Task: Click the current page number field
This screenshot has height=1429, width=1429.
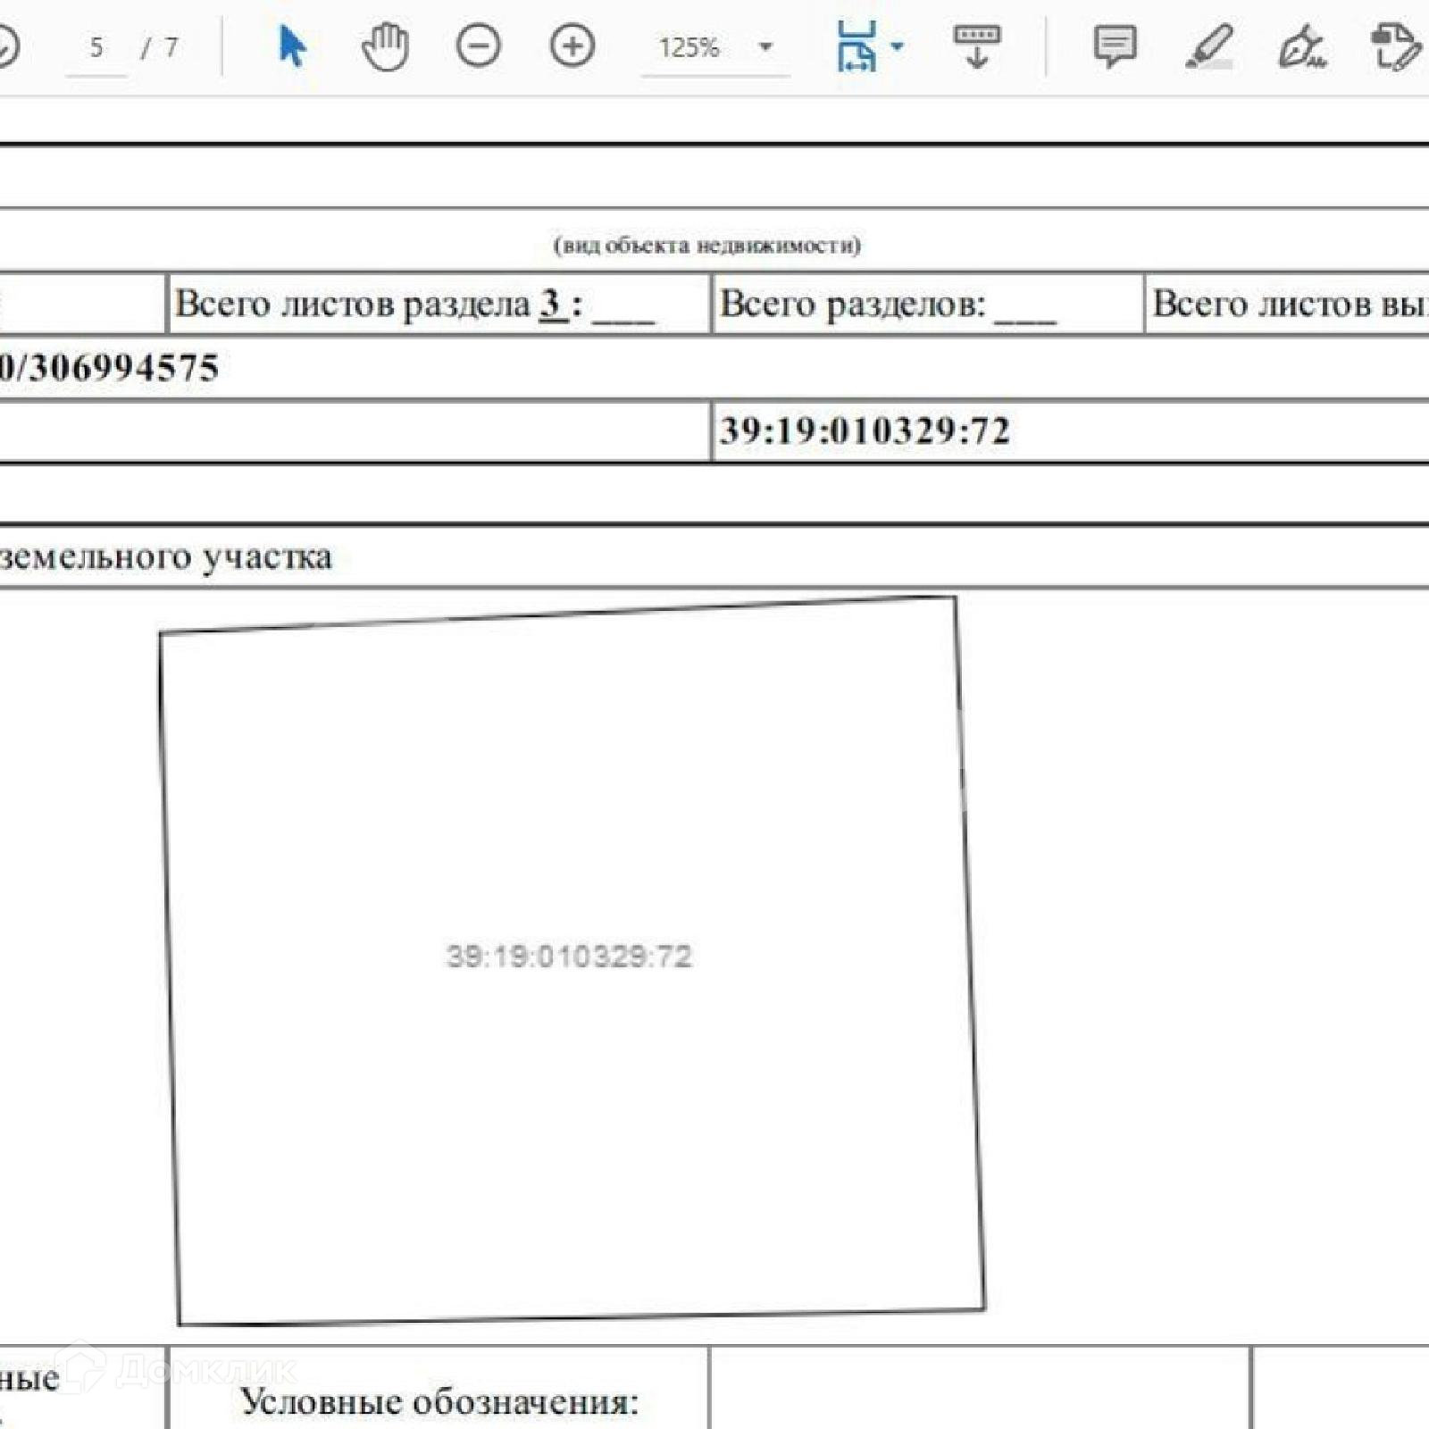Action: tap(96, 47)
